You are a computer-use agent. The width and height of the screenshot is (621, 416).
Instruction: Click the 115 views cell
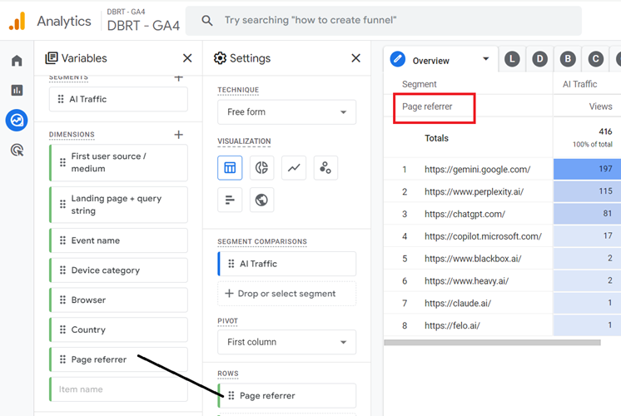(587, 191)
